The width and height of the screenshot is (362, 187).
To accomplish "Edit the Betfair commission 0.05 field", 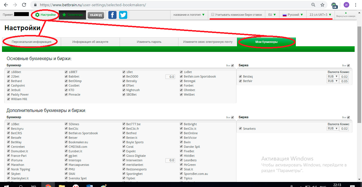I will [x=344, y=81].
